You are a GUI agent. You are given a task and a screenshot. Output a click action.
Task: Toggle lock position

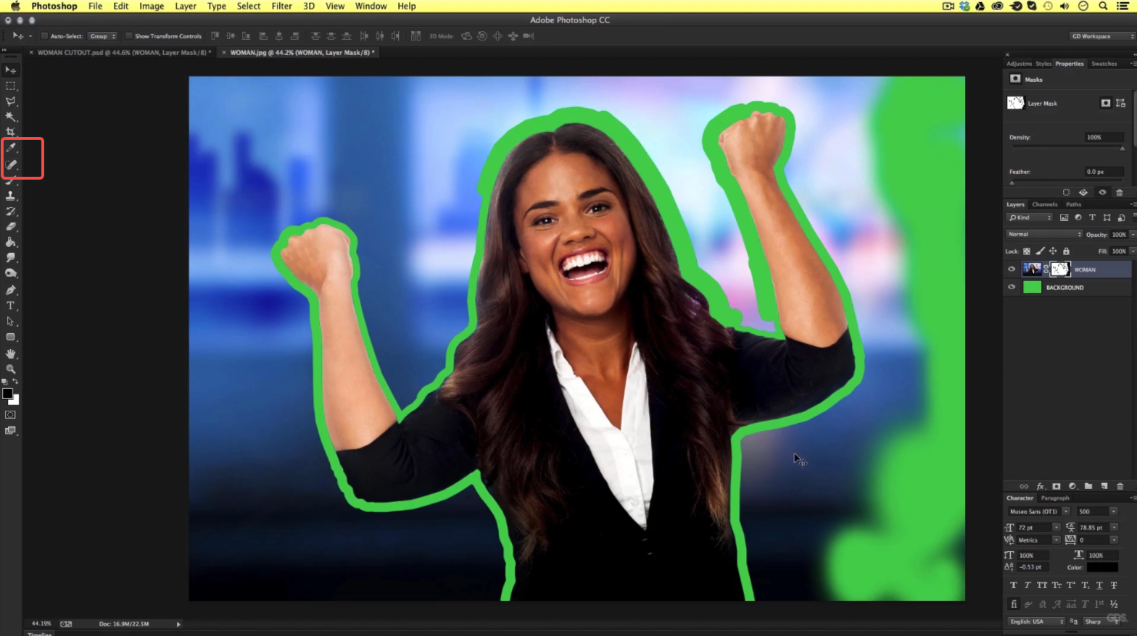[1053, 251]
